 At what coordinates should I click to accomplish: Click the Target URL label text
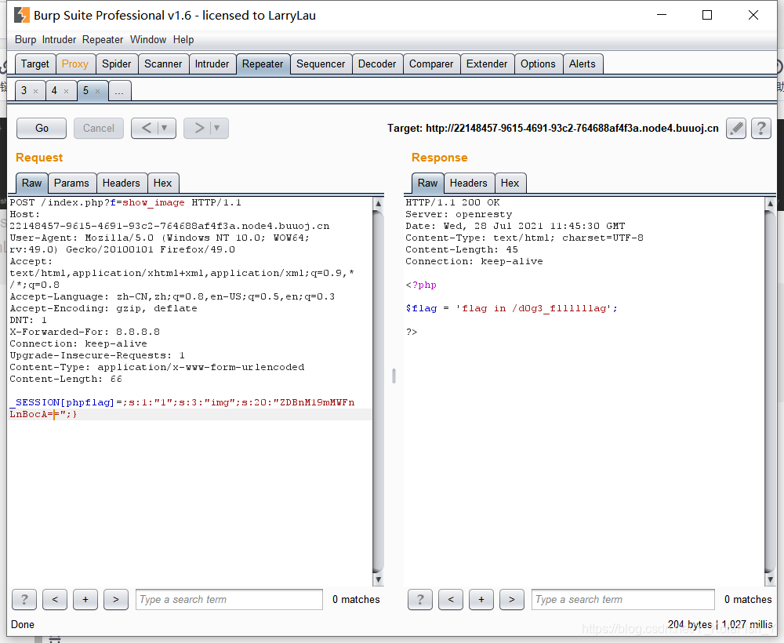click(553, 129)
